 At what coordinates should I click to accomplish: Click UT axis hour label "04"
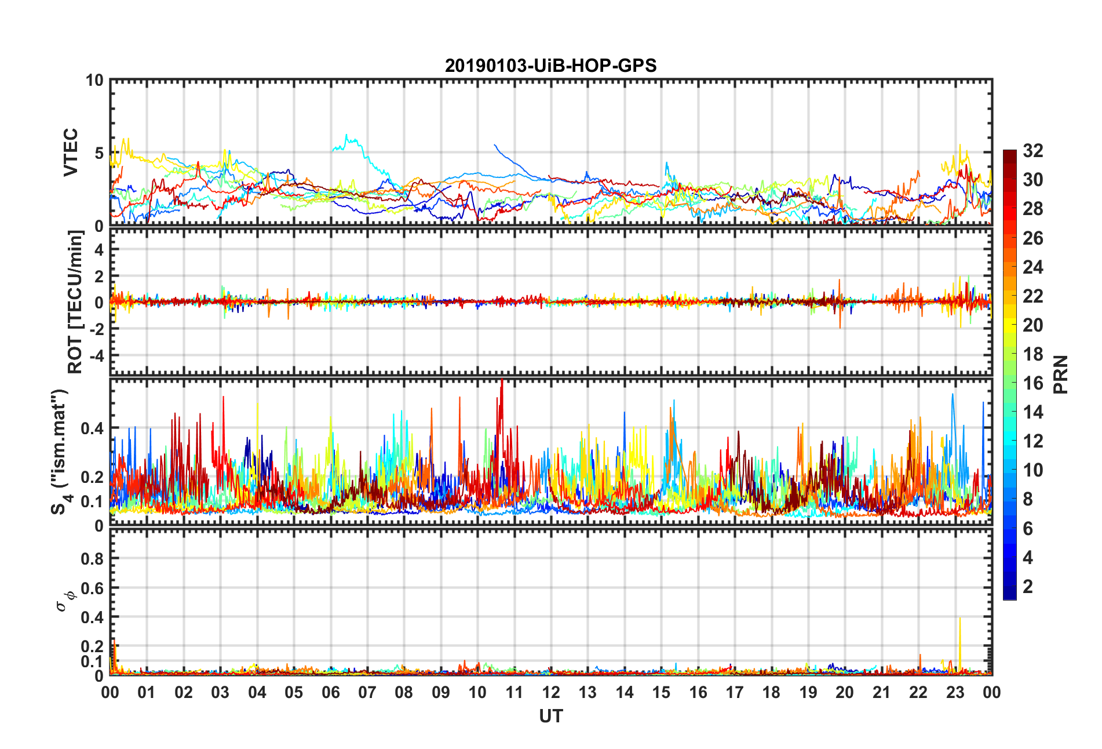click(257, 692)
